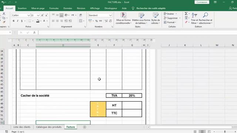Click Rechercher des outils adaptés search box
The width and height of the screenshot is (237, 133).
tap(151, 8)
